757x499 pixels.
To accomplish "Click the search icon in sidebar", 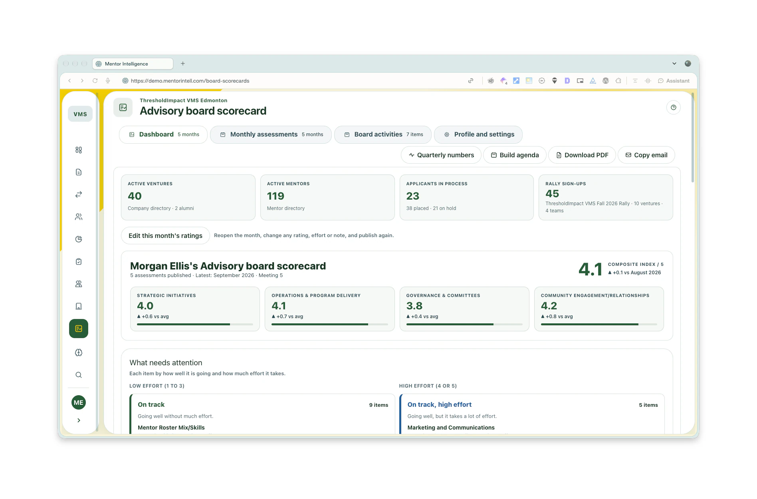I will click(x=79, y=375).
